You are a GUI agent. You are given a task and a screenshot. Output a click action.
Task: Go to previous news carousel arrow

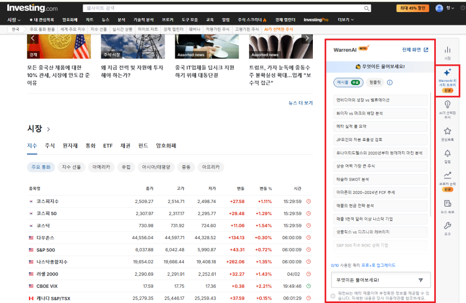pos(33,38)
